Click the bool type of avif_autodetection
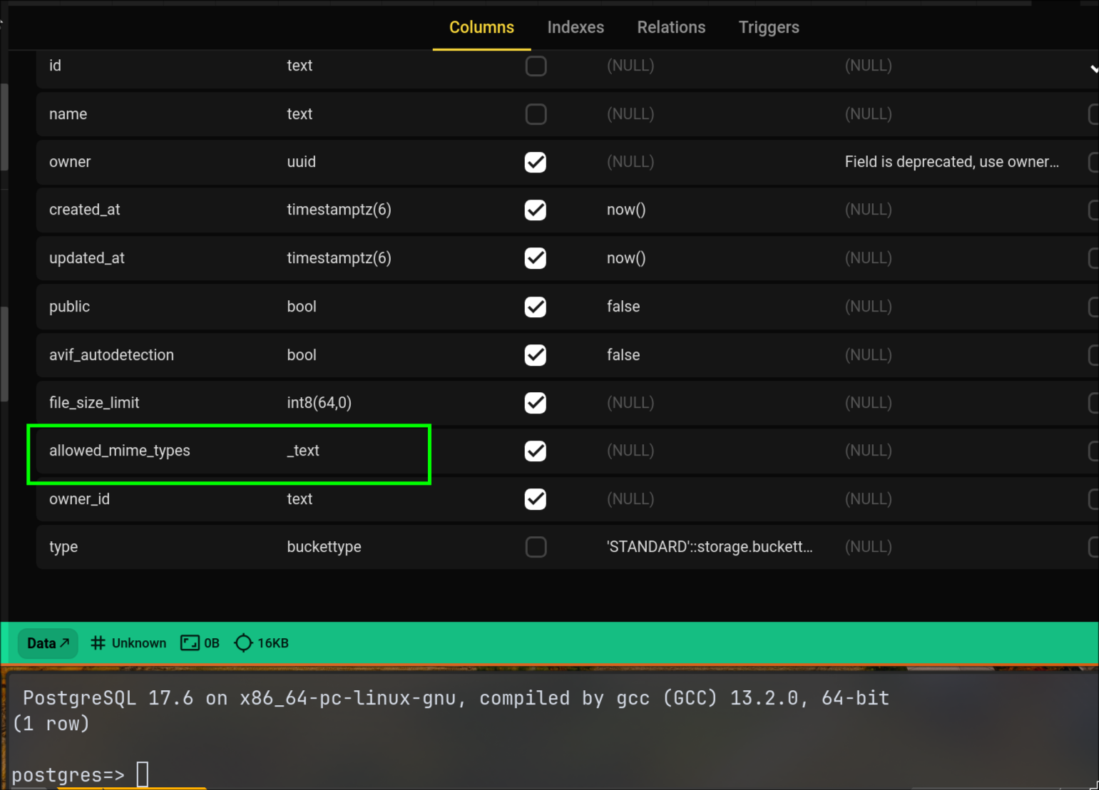This screenshot has height=790, width=1099. pos(302,355)
